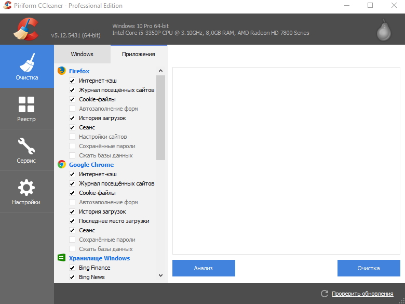This screenshot has height=304, width=405.
Task: Open the Сервис wrench tools section
Action: pyautogui.click(x=26, y=150)
